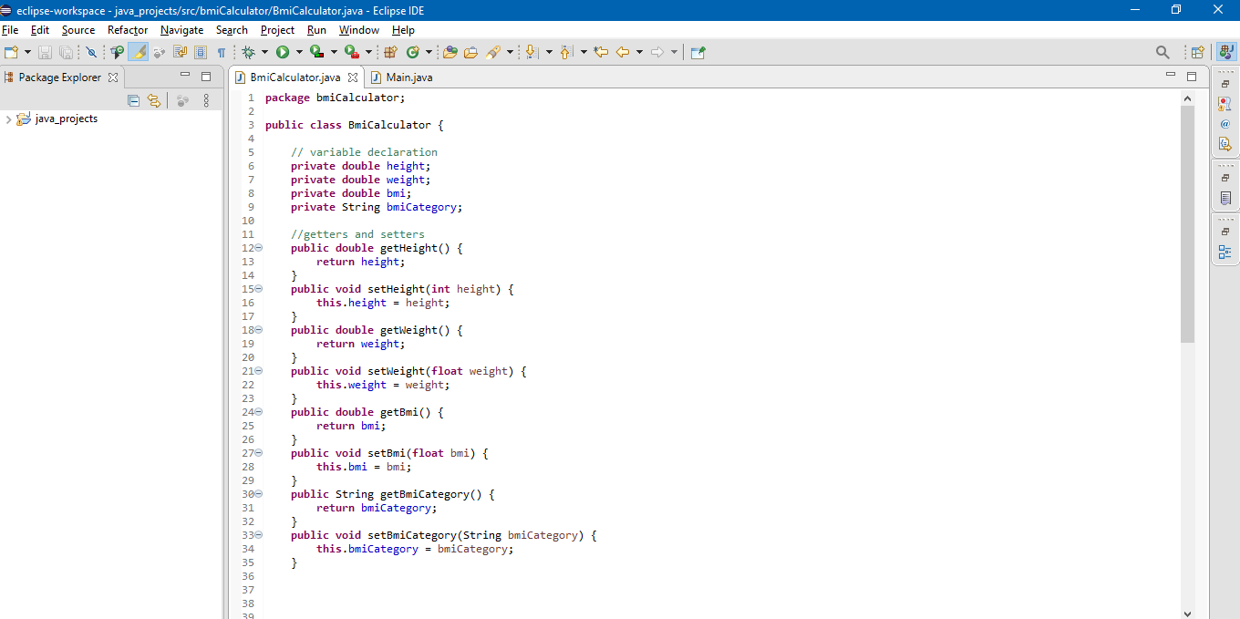
Task: Toggle Mark Occurrences highlighting
Action: (139, 52)
